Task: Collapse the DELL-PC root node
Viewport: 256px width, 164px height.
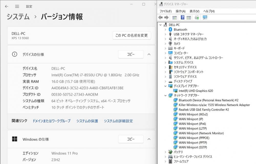Action: [x=161, y=25]
